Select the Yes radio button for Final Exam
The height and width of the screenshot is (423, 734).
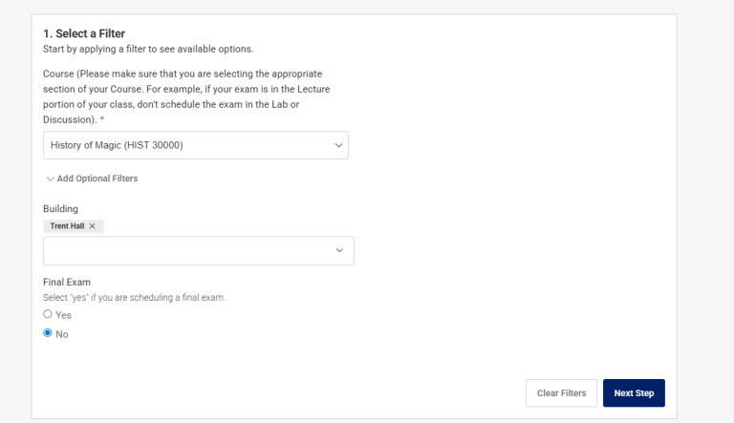(x=48, y=314)
